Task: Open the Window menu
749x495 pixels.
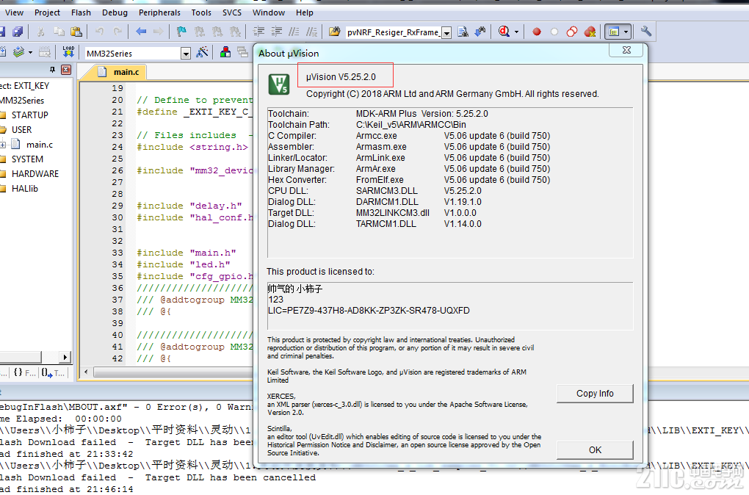Action: pos(269,12)
